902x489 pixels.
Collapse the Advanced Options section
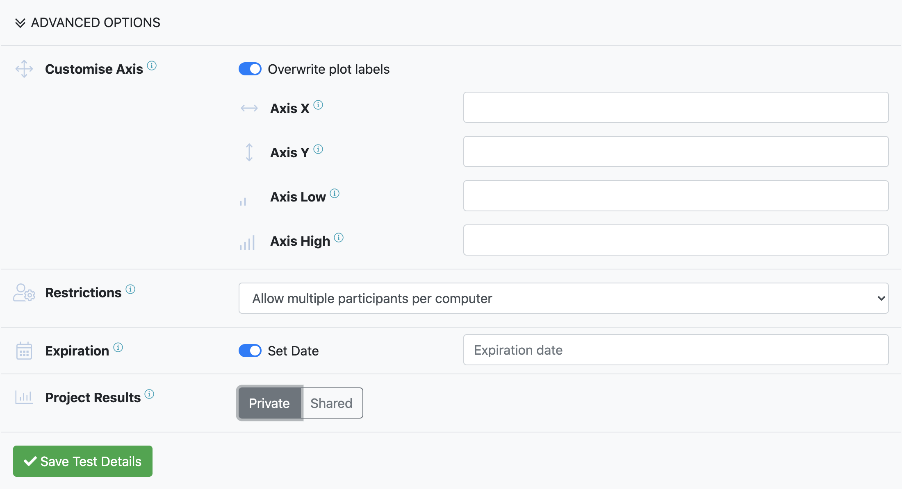(x=88, y=23)
